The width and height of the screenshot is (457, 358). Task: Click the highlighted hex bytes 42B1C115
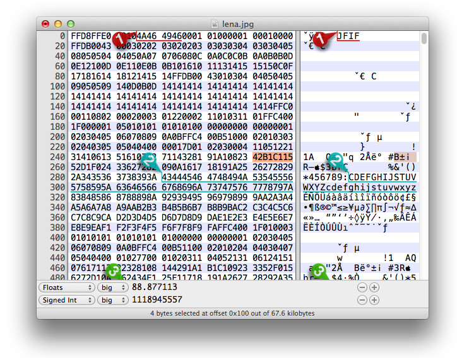[x=273, y=157]
